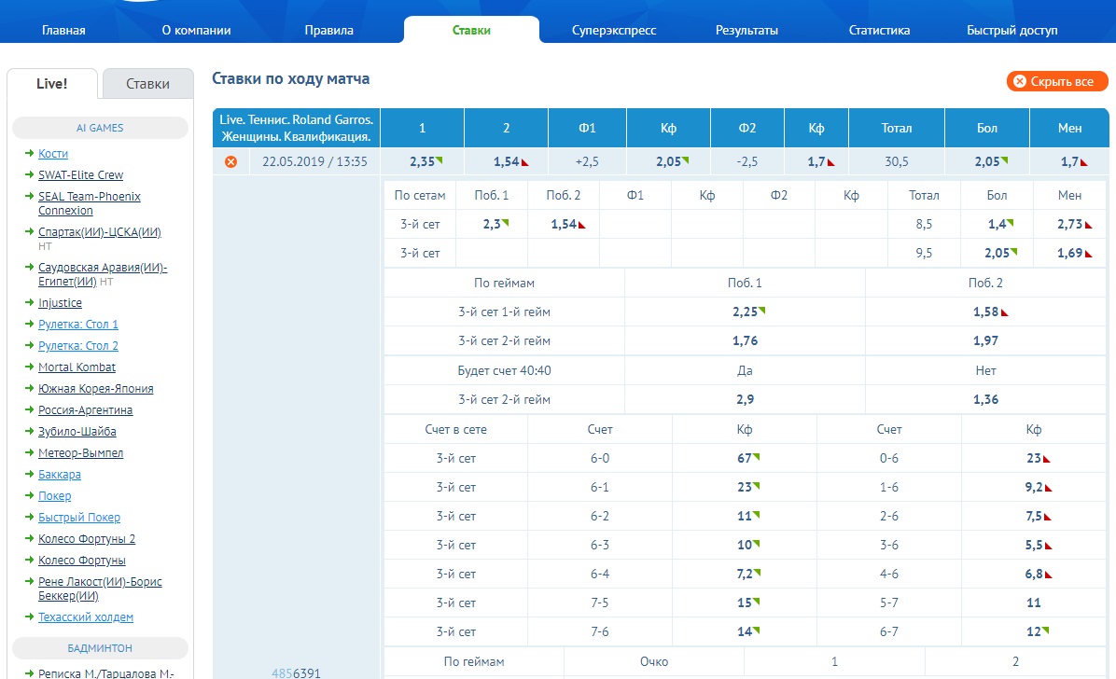1116x679 pixels.
Task: Collapse the AI GAMES sidebar section
Action: (101, 128)
